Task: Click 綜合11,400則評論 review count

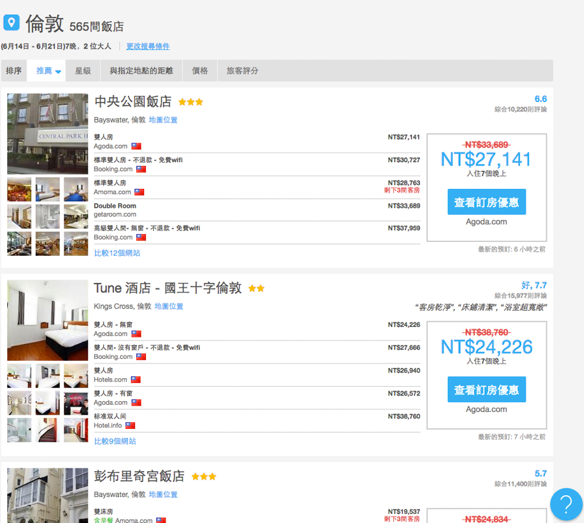Action: tap(520, 484)
